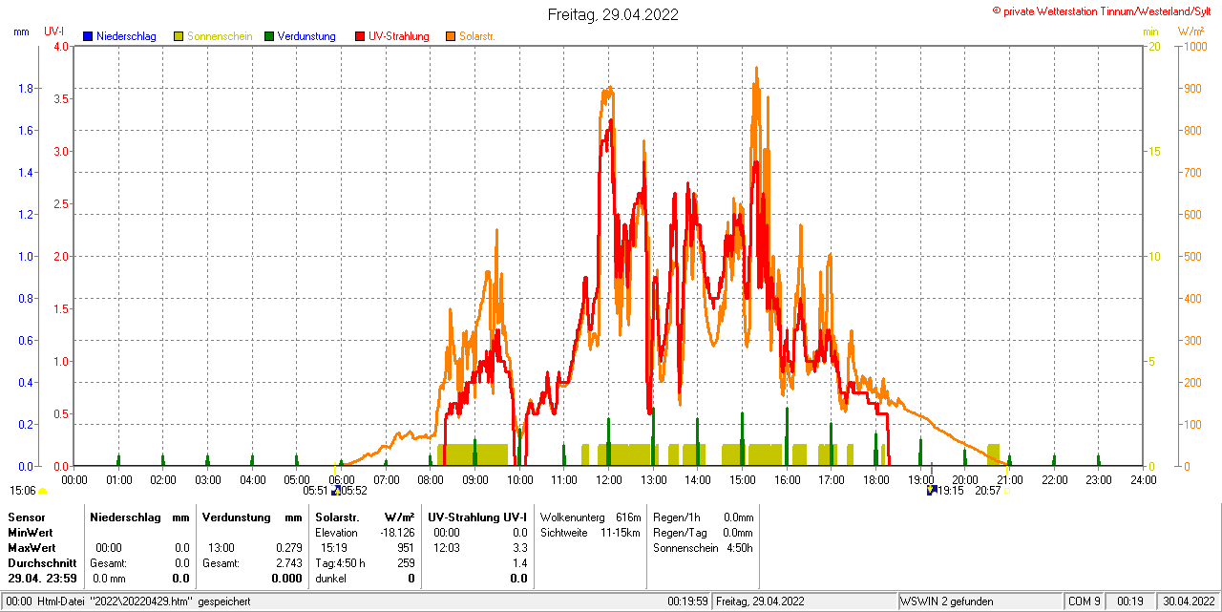Click the UV maximum value 3.3
Image resolution: width=1222 pixels, height=612 pixels.
coord(519,548)
